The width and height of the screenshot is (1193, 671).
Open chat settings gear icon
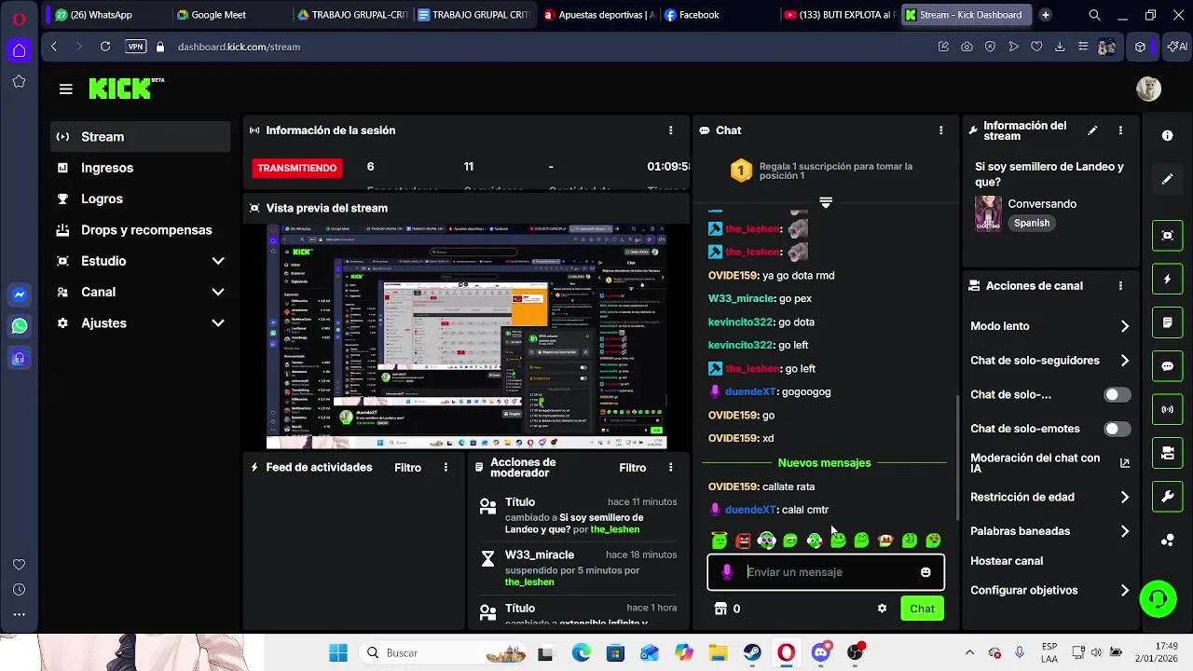point(882,609)
